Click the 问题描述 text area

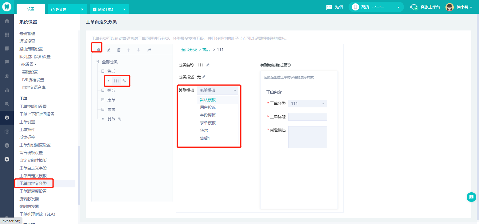[x=308, y=137]
